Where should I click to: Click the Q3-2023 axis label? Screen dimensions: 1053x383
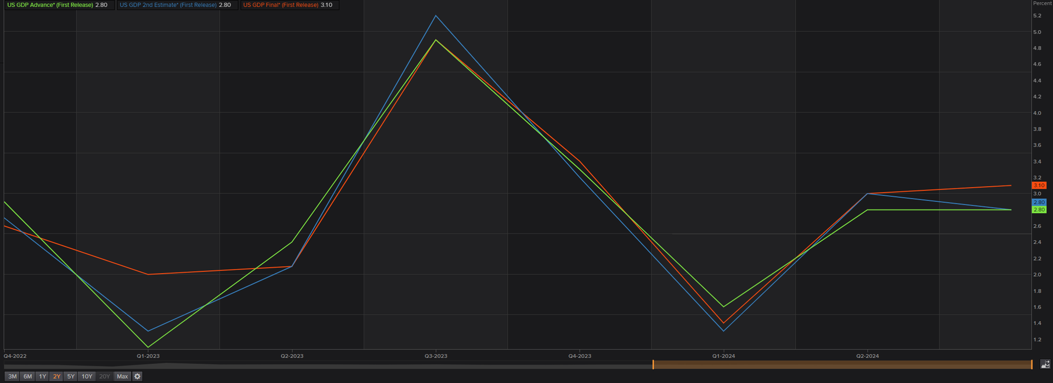point(436,356)
